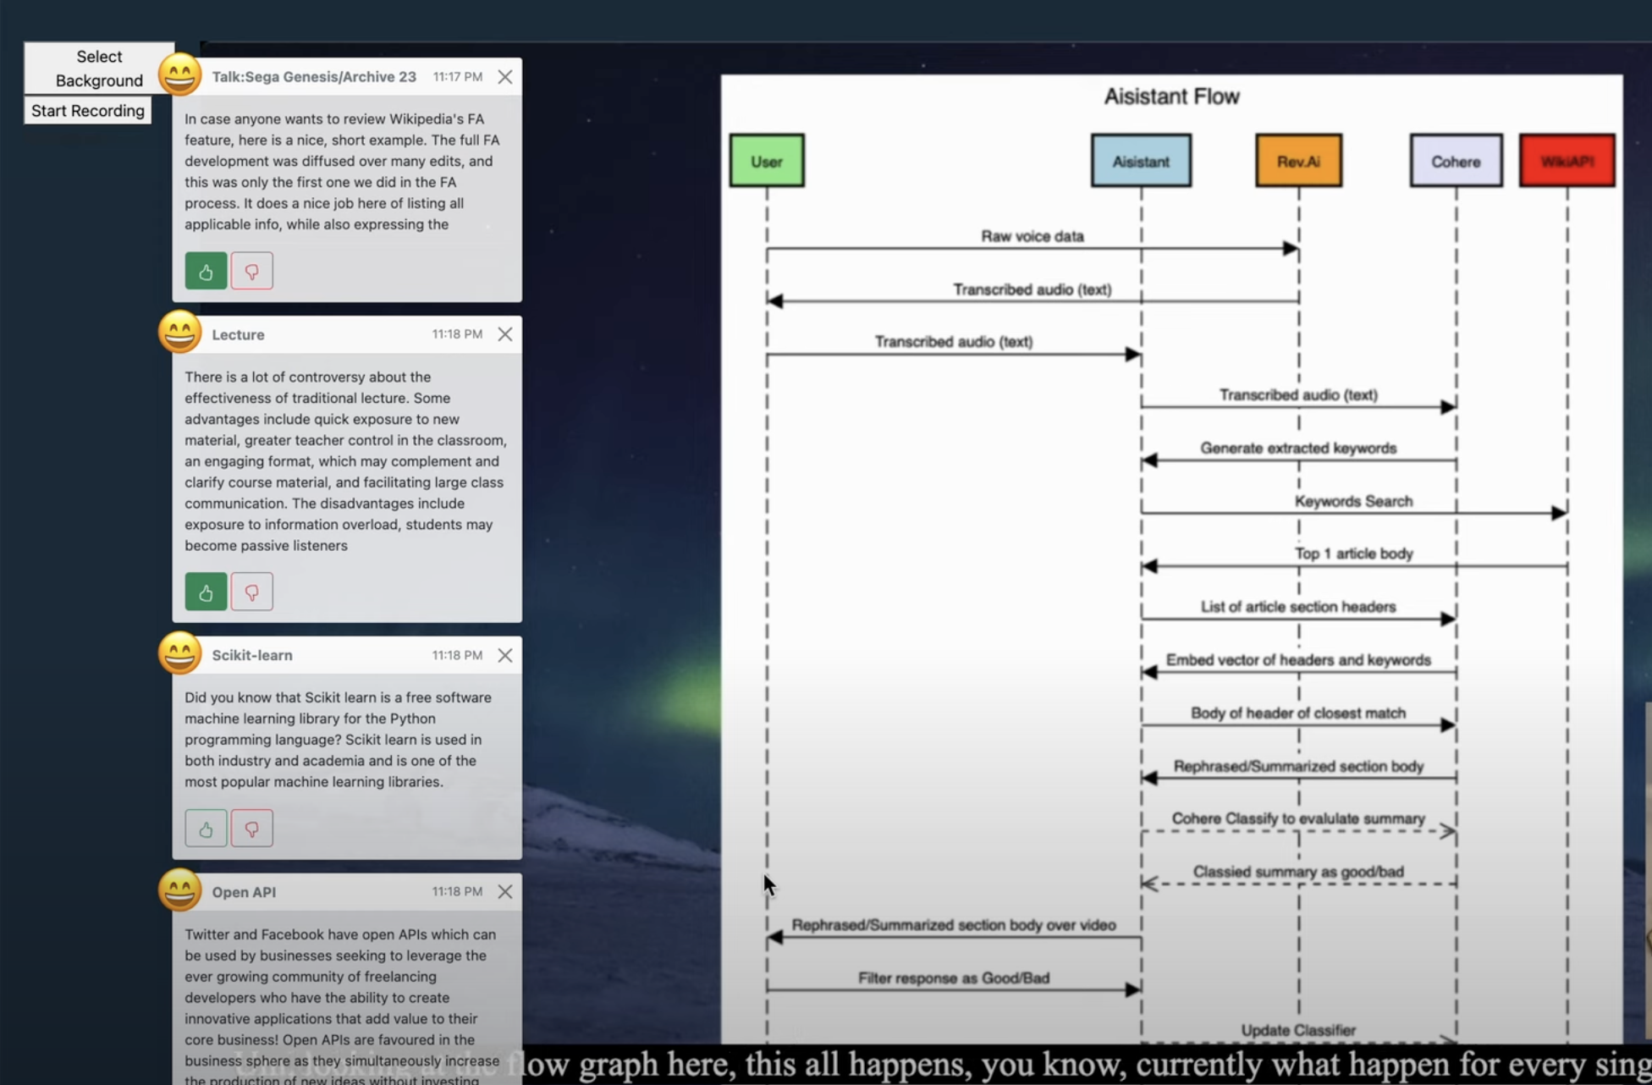Dismiss the Talk:Sega Genesis/Archive 23 card
This screenshot has height=1085, width=1652.
click(505, 77)
